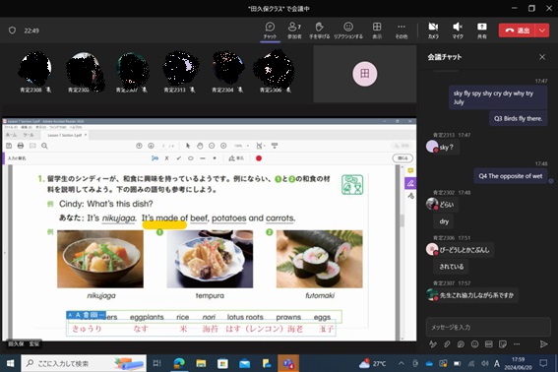Switch to the ツール tab in Acrobat

click(29, 135)
